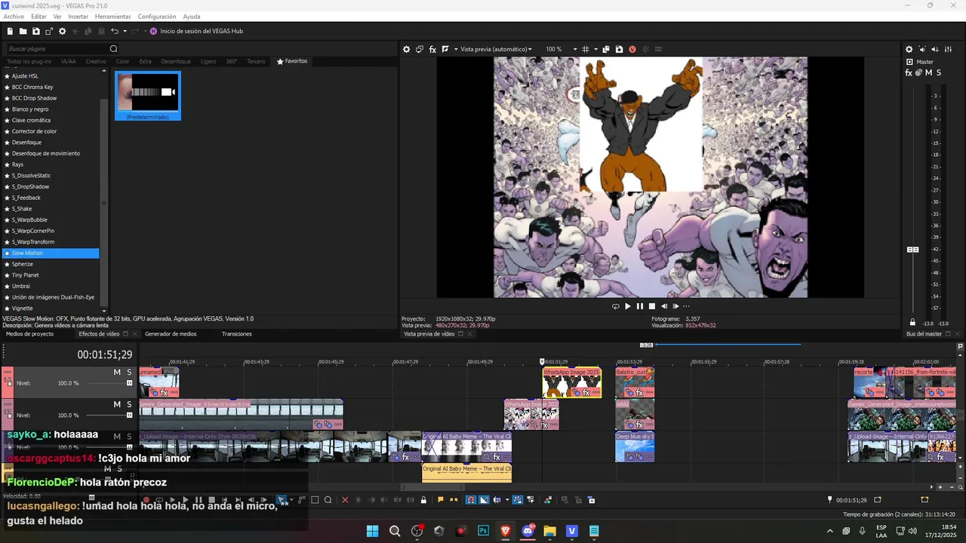Toggle lock envelopes to events button
The image size is (966, 543).
pyautogui.click(x=518, y=500)
